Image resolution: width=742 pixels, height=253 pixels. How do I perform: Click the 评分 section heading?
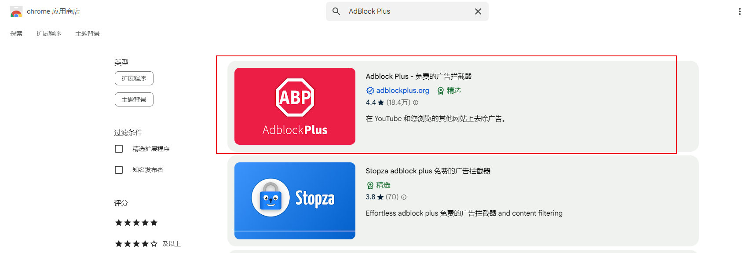coord(121,203)
